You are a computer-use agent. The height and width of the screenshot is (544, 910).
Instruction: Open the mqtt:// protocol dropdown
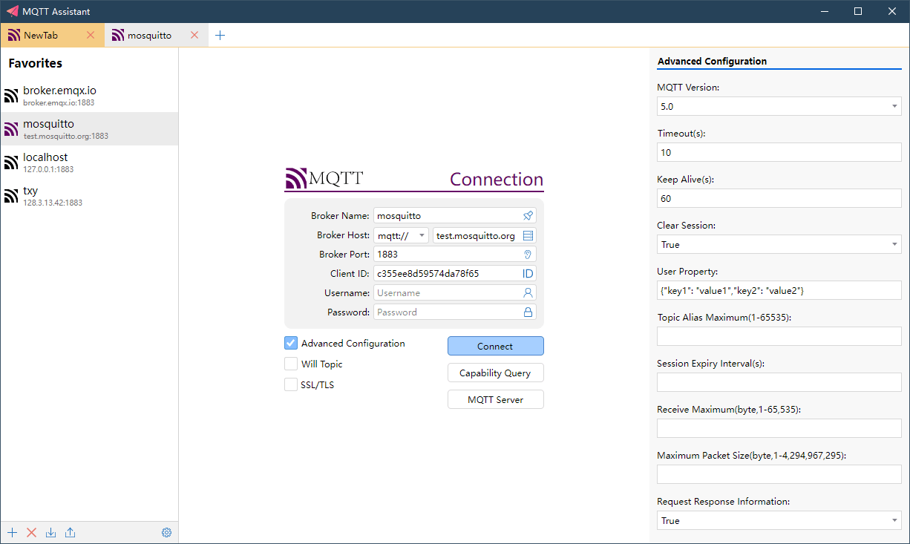point(402,235)
